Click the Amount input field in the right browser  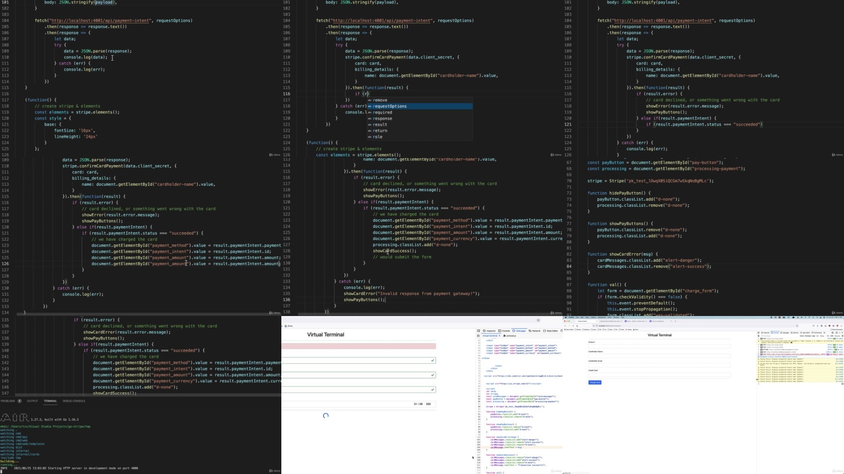coord(660,346)
